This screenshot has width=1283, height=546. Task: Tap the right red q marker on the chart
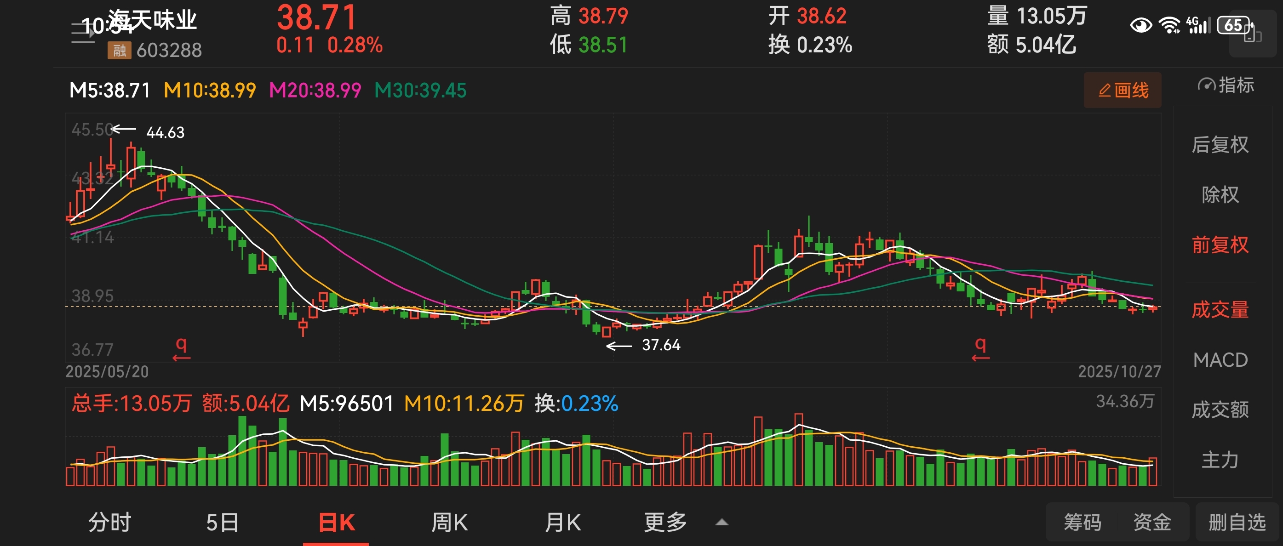[980, 348]
